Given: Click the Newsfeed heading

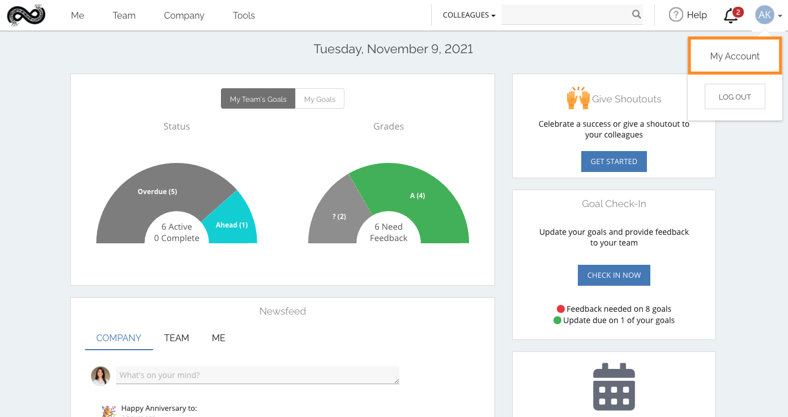Looking at the screenshot, I should (283, 311).
